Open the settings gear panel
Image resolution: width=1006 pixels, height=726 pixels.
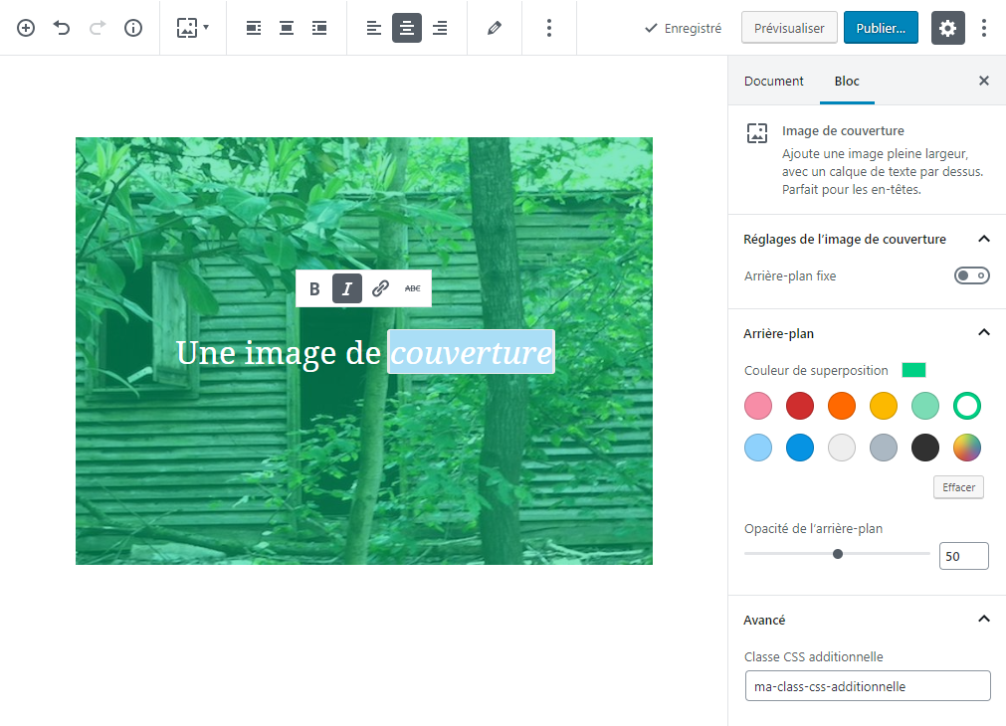tap(947, 28)
